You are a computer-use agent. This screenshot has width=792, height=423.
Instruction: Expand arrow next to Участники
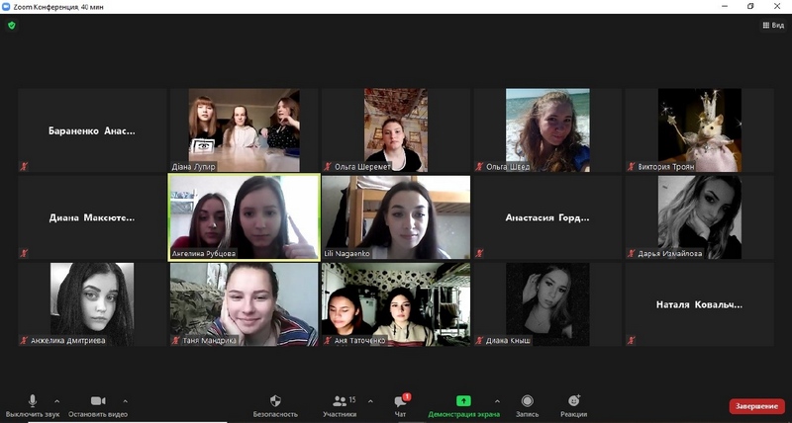370,401
